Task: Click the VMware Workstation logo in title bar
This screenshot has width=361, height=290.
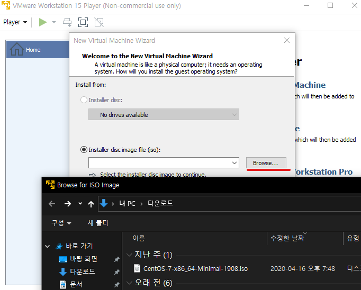Action: pos(6,5)
